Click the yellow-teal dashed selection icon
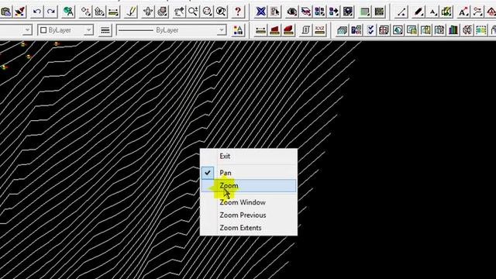The image size is (496, 279). [480, 30]
